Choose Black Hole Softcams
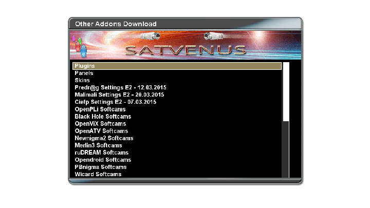The width and height of the screenshot is (370, 208). pyautogui.click(x=177, y=117)
